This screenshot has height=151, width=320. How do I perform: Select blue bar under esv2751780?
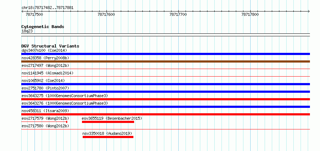click(x=165, y=92)
